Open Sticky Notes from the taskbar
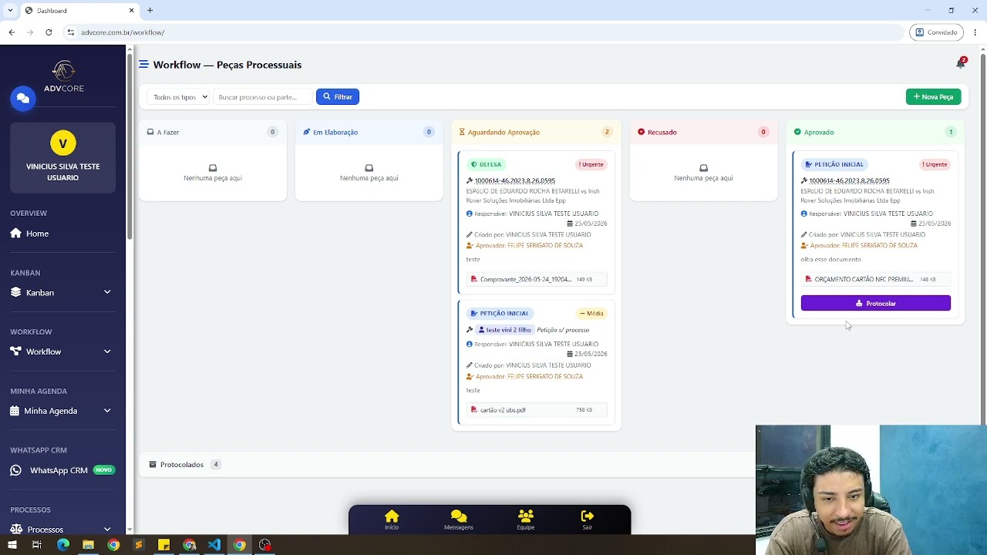This screenshot has height=555, width=987. point(163,545)
